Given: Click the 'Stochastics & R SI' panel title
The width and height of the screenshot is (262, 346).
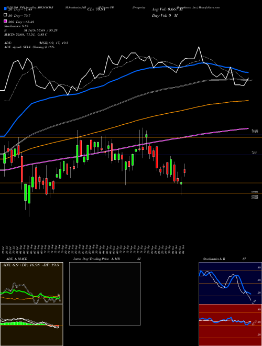Looking at the screenshot, I should pyautogui.click(x=224, y=259).
